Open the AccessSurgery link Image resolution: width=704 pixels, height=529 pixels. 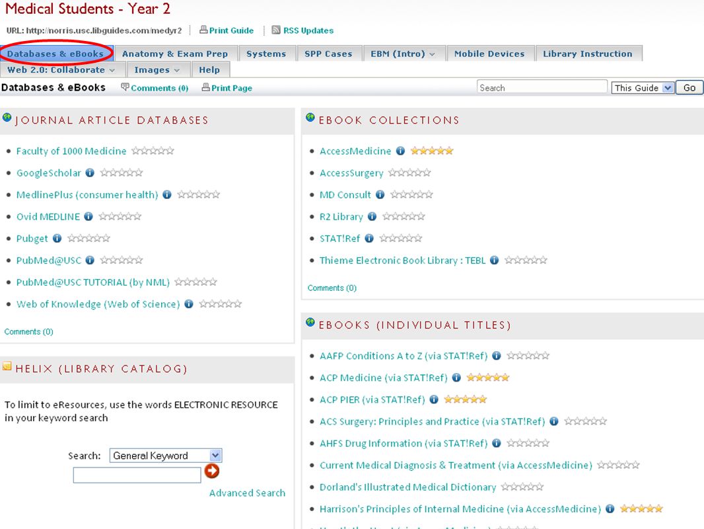click(x=351, y=173)
